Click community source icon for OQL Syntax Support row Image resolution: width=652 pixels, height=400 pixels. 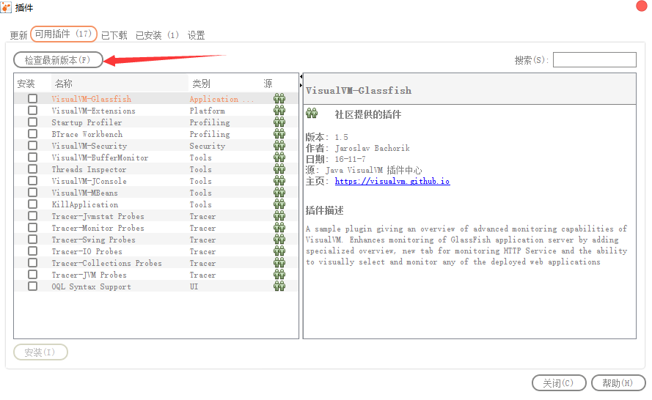tap(279, 286)
